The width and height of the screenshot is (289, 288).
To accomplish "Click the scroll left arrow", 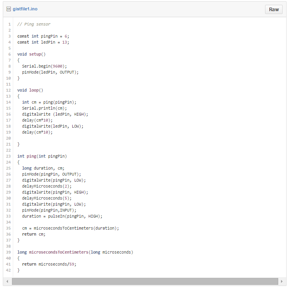I will [x=7, y=281].
